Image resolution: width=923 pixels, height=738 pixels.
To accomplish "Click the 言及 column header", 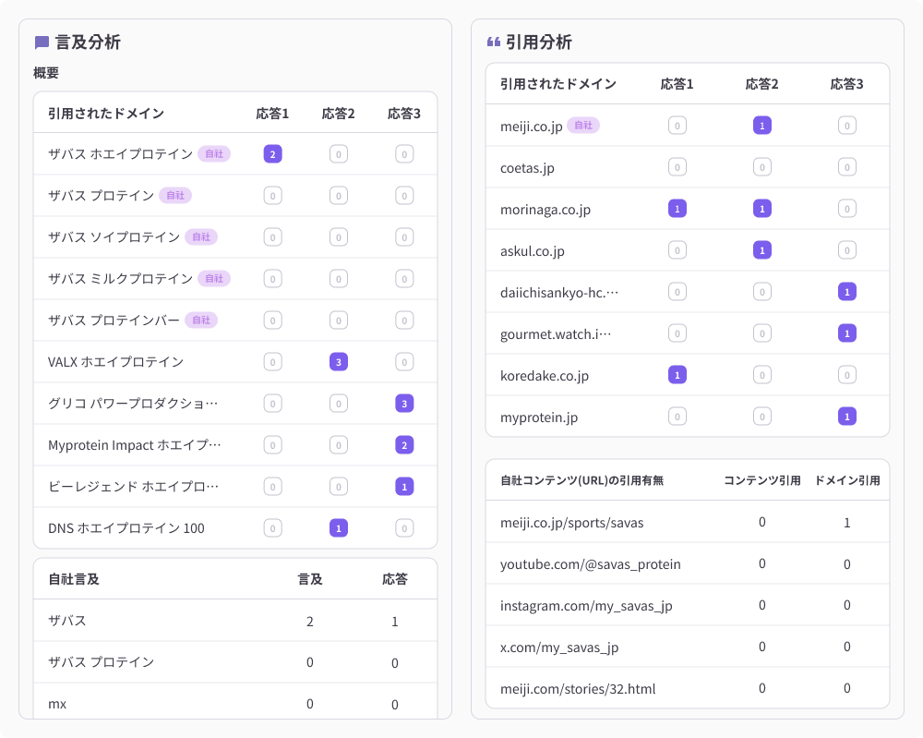I will [310, 579].
